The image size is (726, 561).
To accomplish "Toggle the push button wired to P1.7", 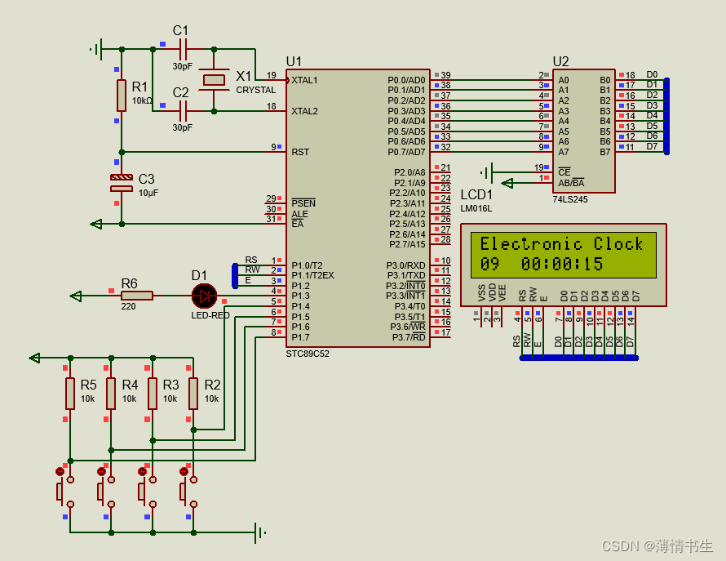I will (x=64, y=492).
